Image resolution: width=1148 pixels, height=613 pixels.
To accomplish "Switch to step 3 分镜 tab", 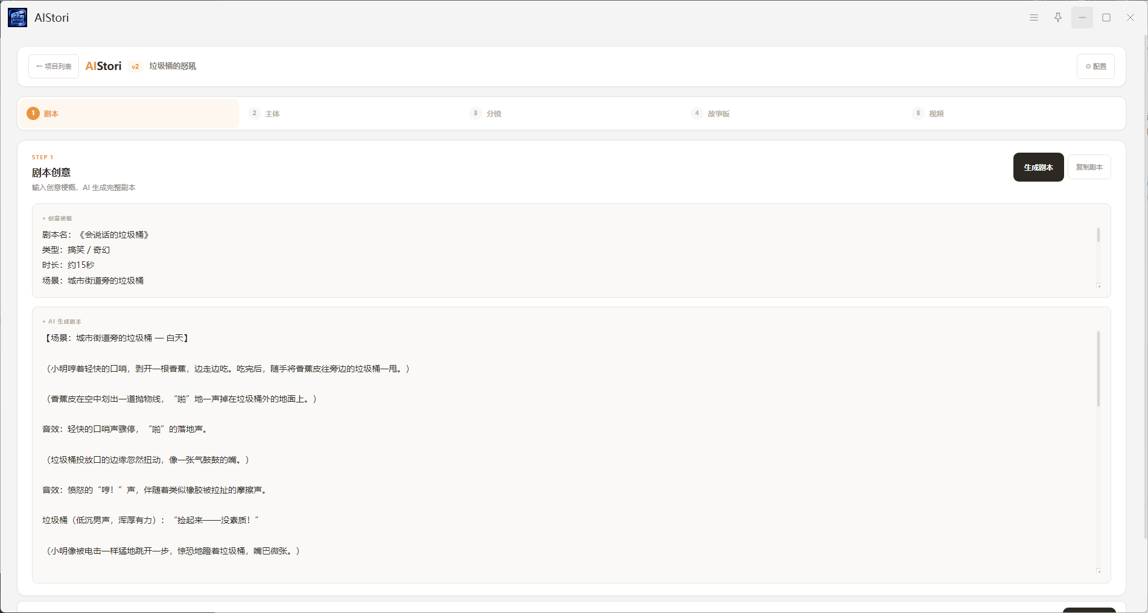I will tap(572, 113).
